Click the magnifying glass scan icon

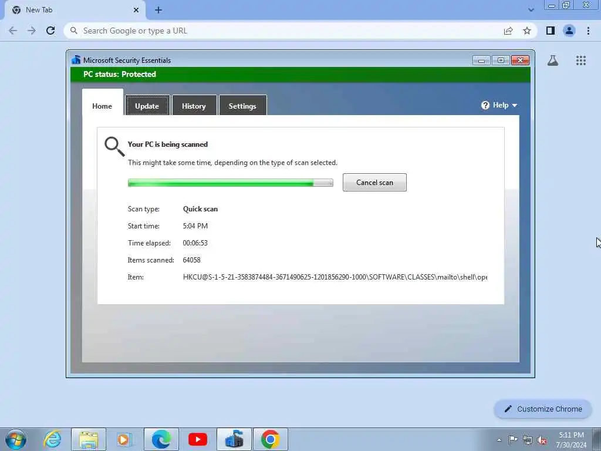point(114,146)
